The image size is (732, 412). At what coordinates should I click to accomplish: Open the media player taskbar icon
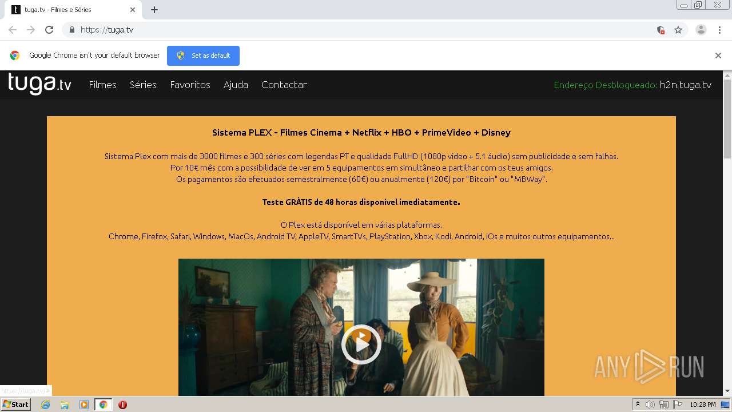(x=84, y=405)
